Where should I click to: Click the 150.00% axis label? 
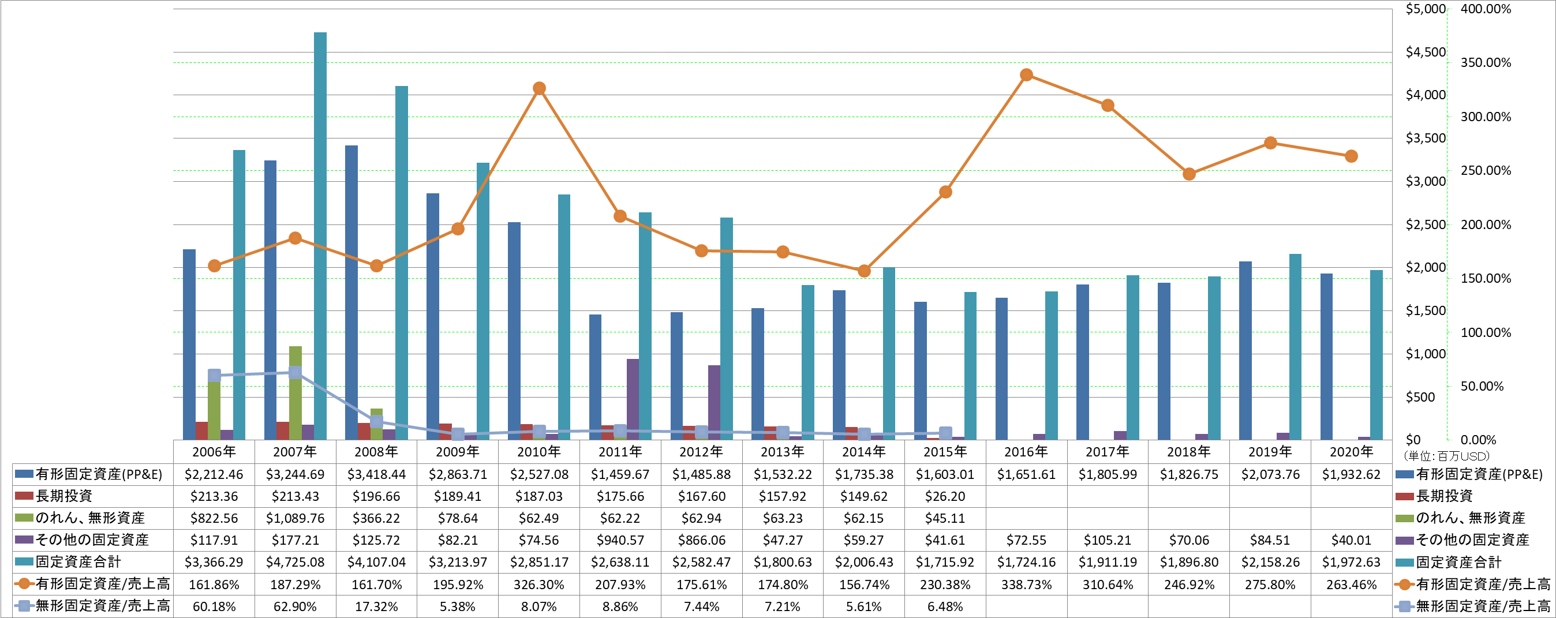pyautogui.click(x=1486, y=279)
